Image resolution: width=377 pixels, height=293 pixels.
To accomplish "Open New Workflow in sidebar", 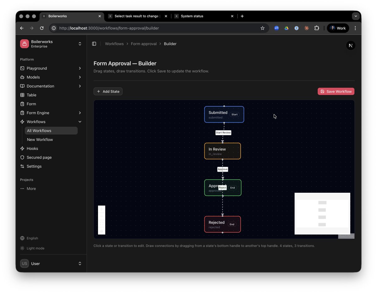I will click(51, 140).
